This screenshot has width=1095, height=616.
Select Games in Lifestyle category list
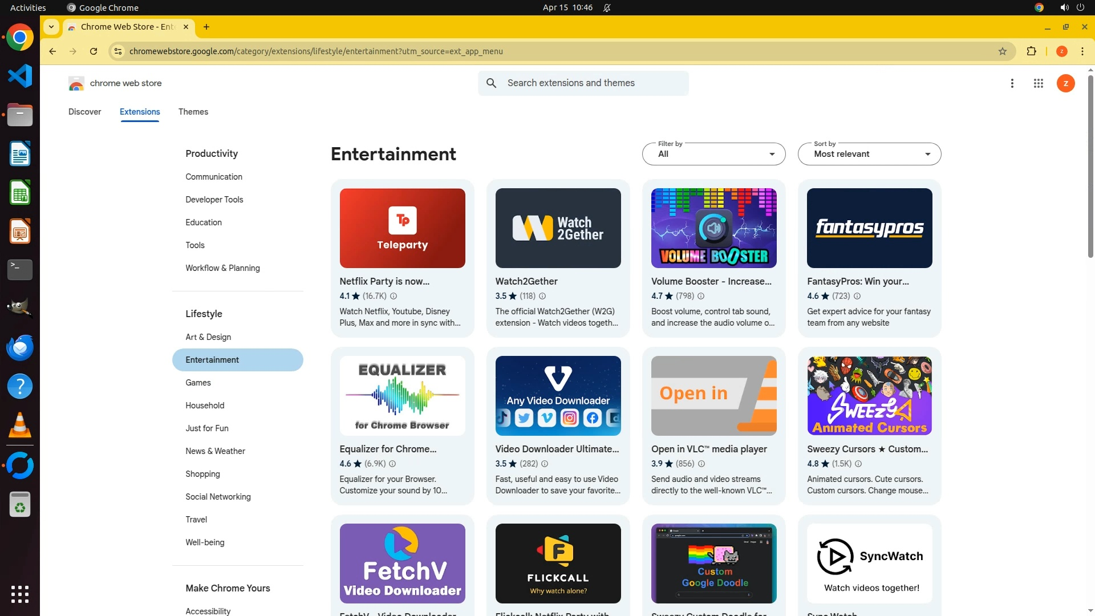(198, 383)
